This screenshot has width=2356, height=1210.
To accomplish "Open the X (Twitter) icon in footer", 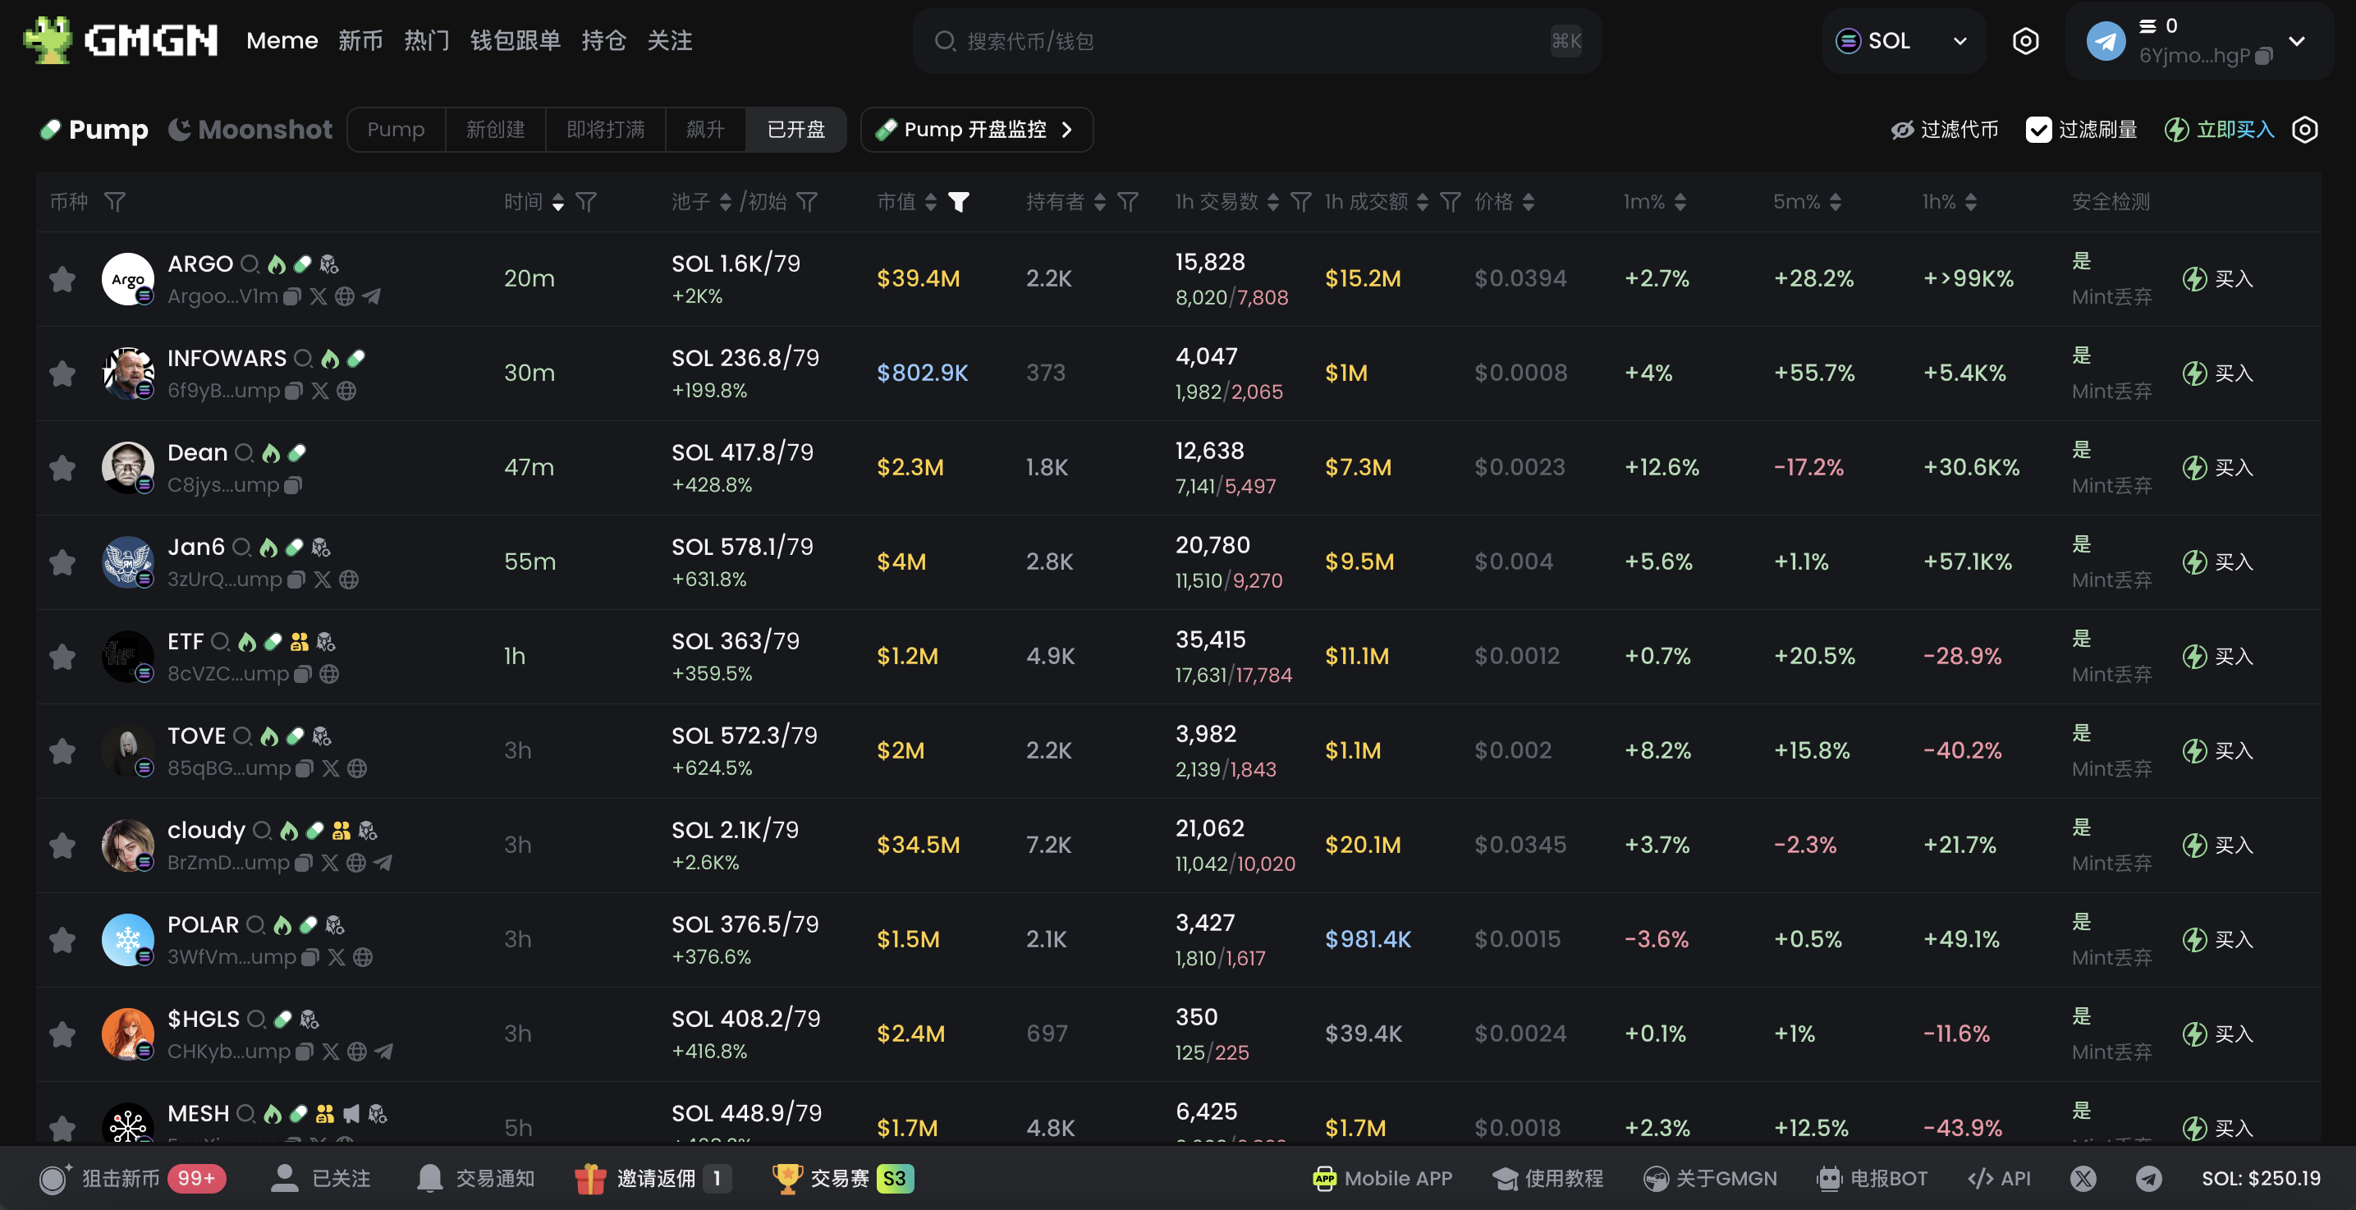I will (2083, 1179).
